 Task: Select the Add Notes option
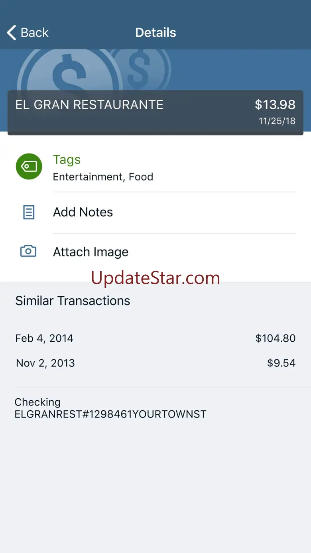(83, 212)
